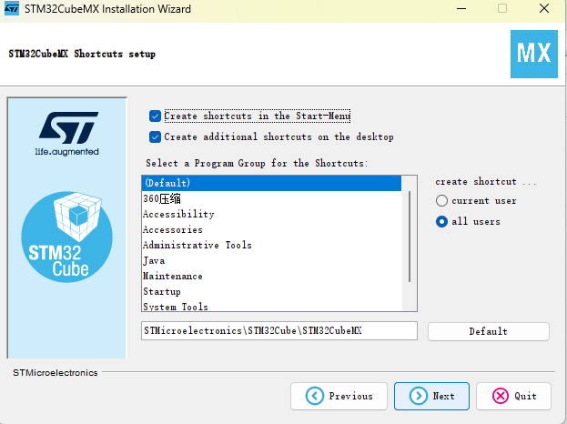
Task: Select Administrative Tools in the list
Action: pyautogui.click(x=271, y=245)
